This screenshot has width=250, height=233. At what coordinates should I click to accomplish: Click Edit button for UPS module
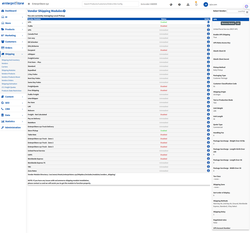coord(238,23)
